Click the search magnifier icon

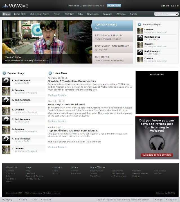point(177,14)
